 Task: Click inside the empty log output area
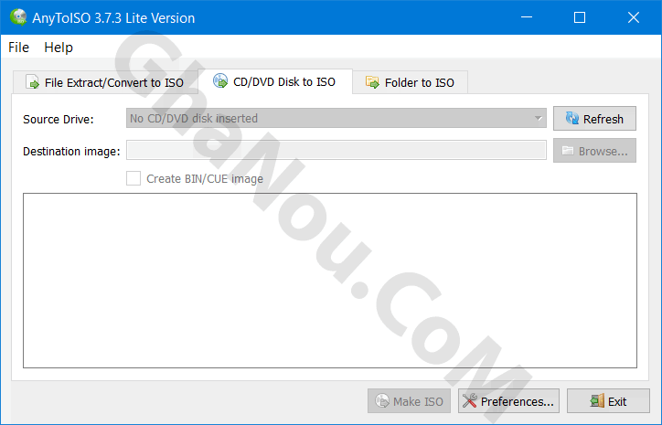coord(330,281)
